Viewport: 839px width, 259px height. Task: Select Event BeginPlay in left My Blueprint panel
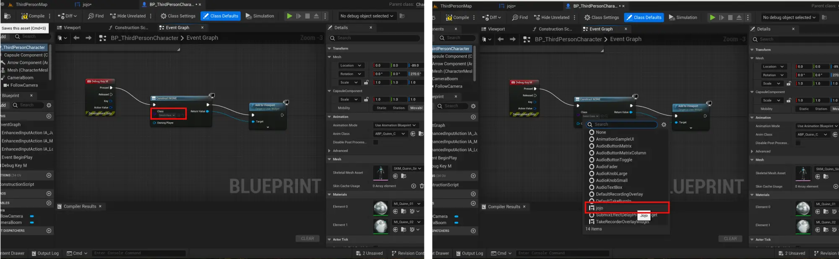(17, 157)
